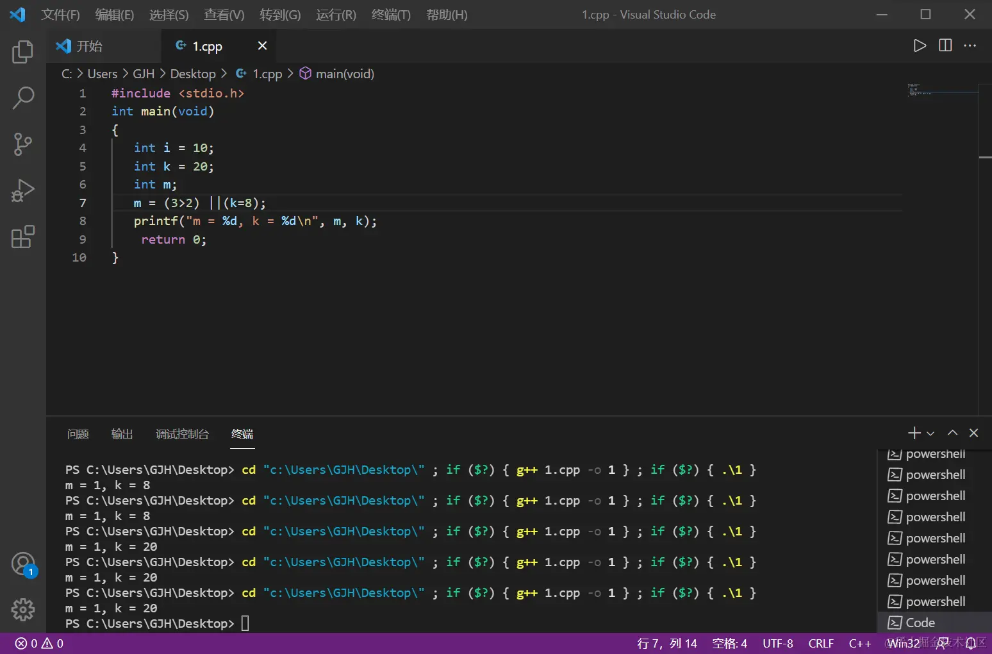Screen dimensions: 992x654
Task: Change the UTF-8 file encoding
Action: 777,643
